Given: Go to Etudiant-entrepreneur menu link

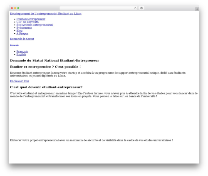Looking at the screenshot, I should 31,19.
